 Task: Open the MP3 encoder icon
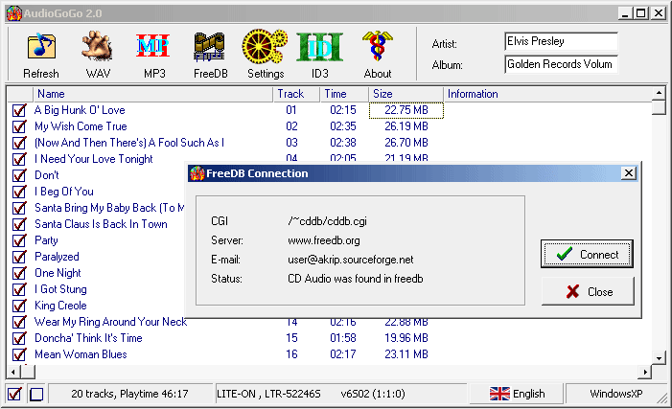tap(153, 45)
